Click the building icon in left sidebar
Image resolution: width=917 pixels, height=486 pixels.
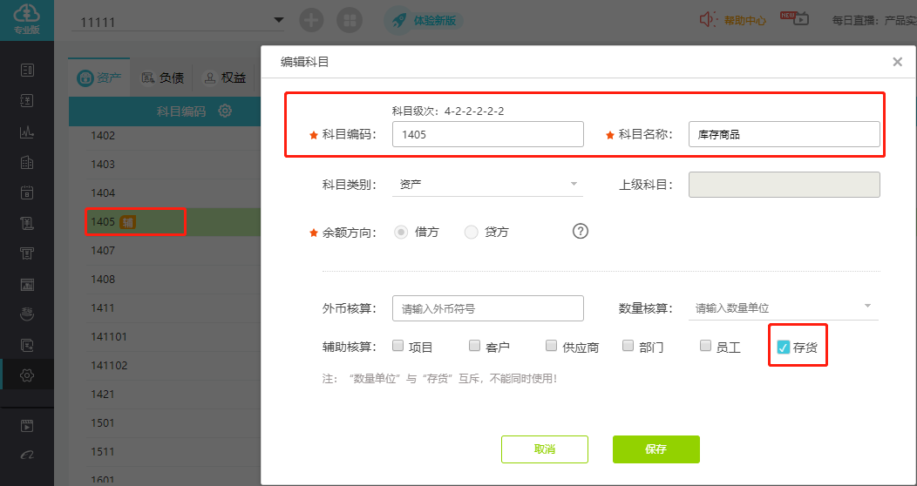pos(27,163)
